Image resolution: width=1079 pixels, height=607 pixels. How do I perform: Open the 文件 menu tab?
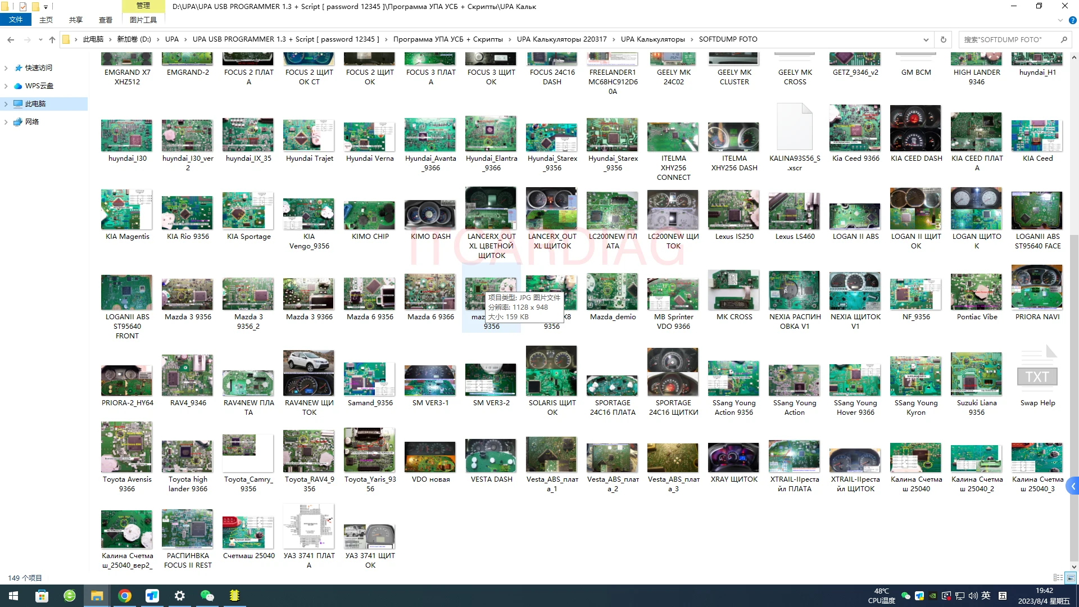tap(16, 20)
